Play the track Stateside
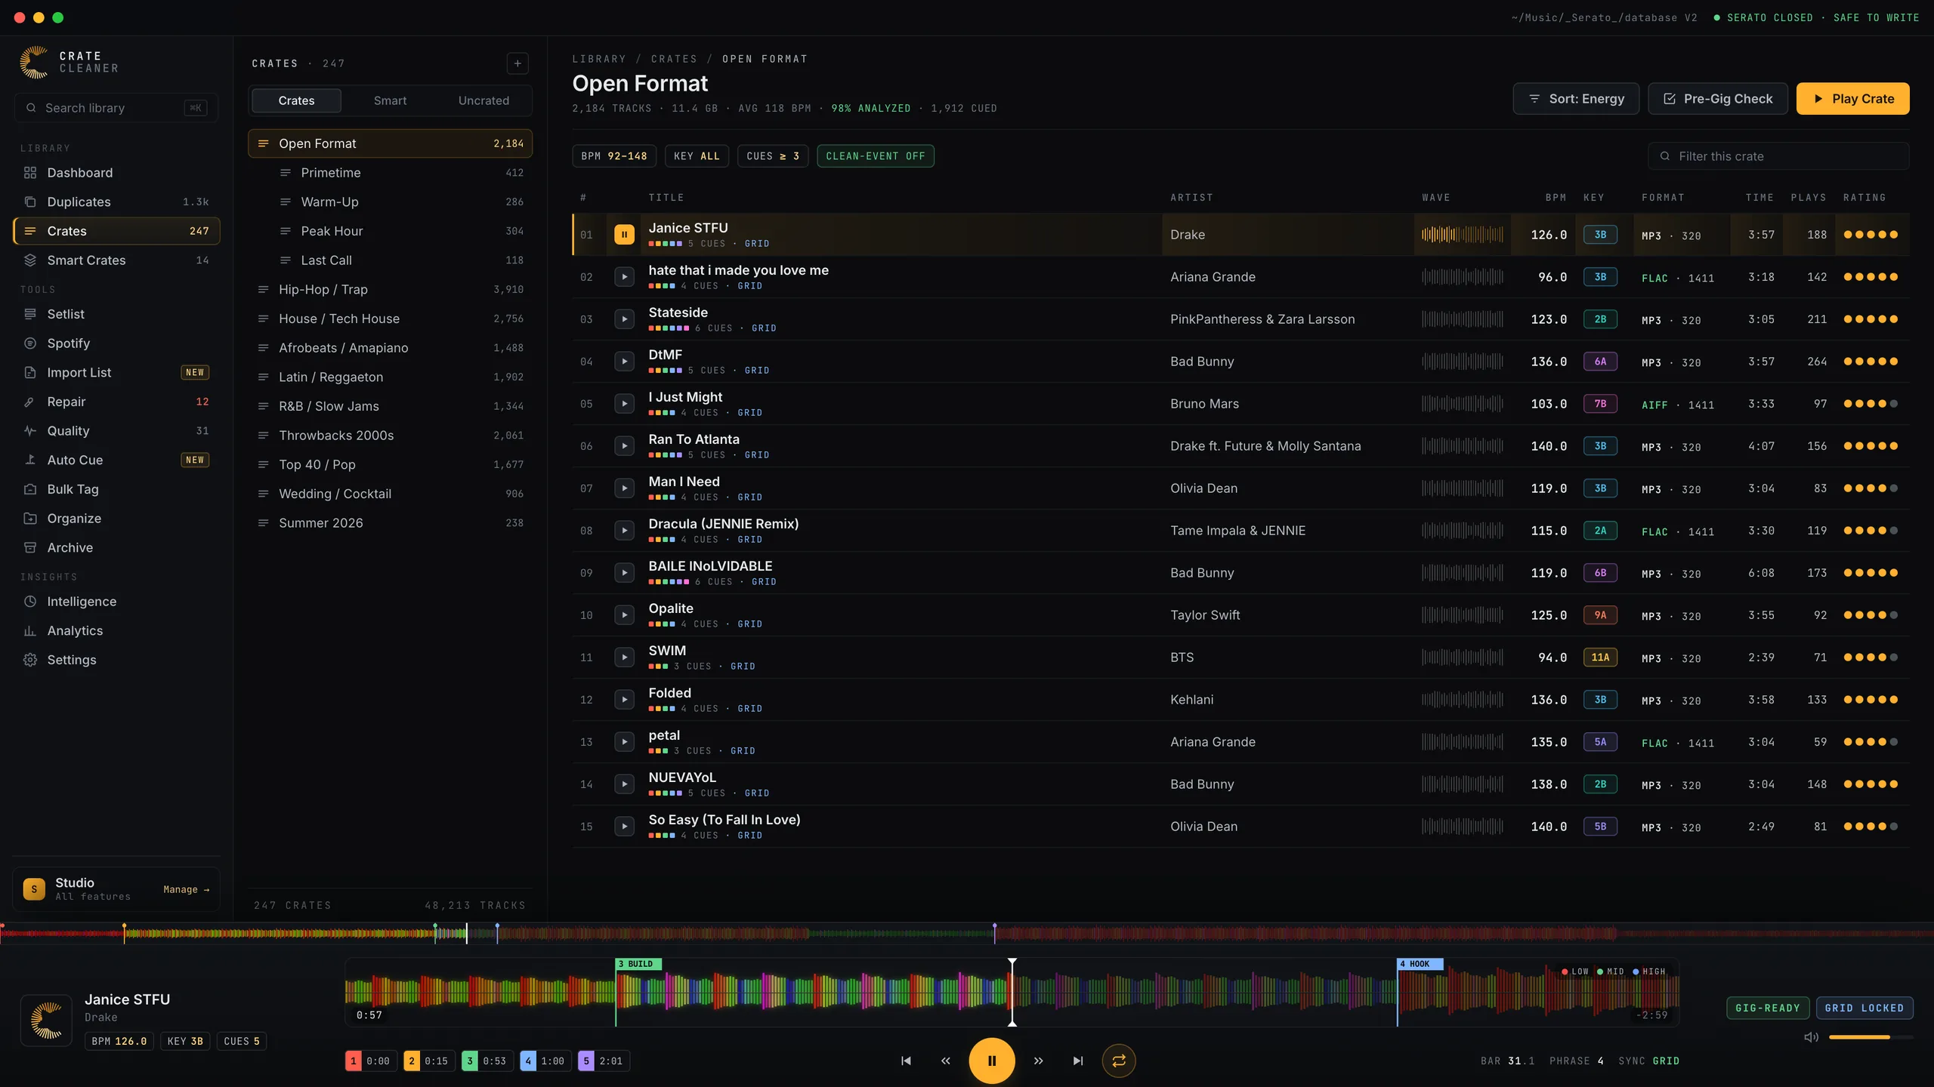1934x1087 pixels. tap(624, 319)
